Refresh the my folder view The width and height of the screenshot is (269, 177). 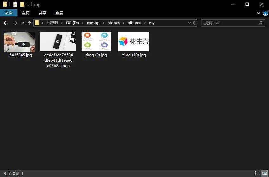[x=195, y=23]
